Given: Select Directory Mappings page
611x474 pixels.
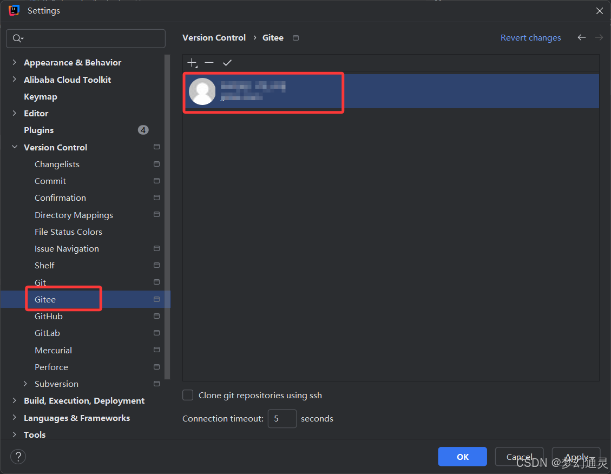Looking at the screenshot, I should 74,215.
